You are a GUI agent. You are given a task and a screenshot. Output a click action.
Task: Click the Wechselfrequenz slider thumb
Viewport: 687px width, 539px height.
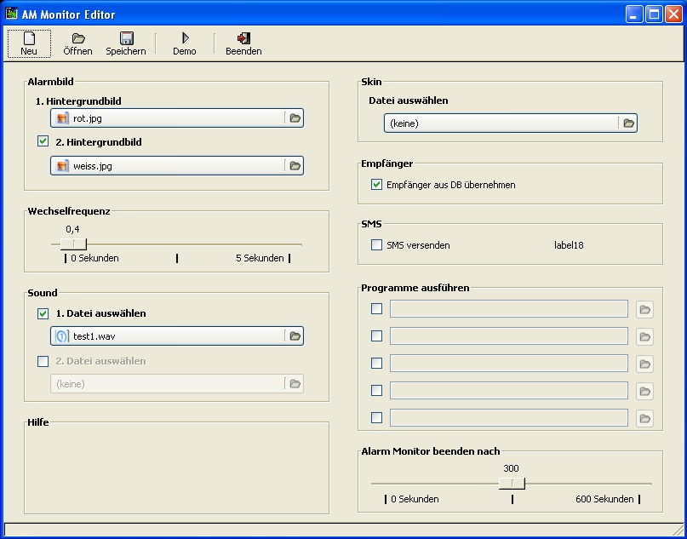tap(73, 244)
